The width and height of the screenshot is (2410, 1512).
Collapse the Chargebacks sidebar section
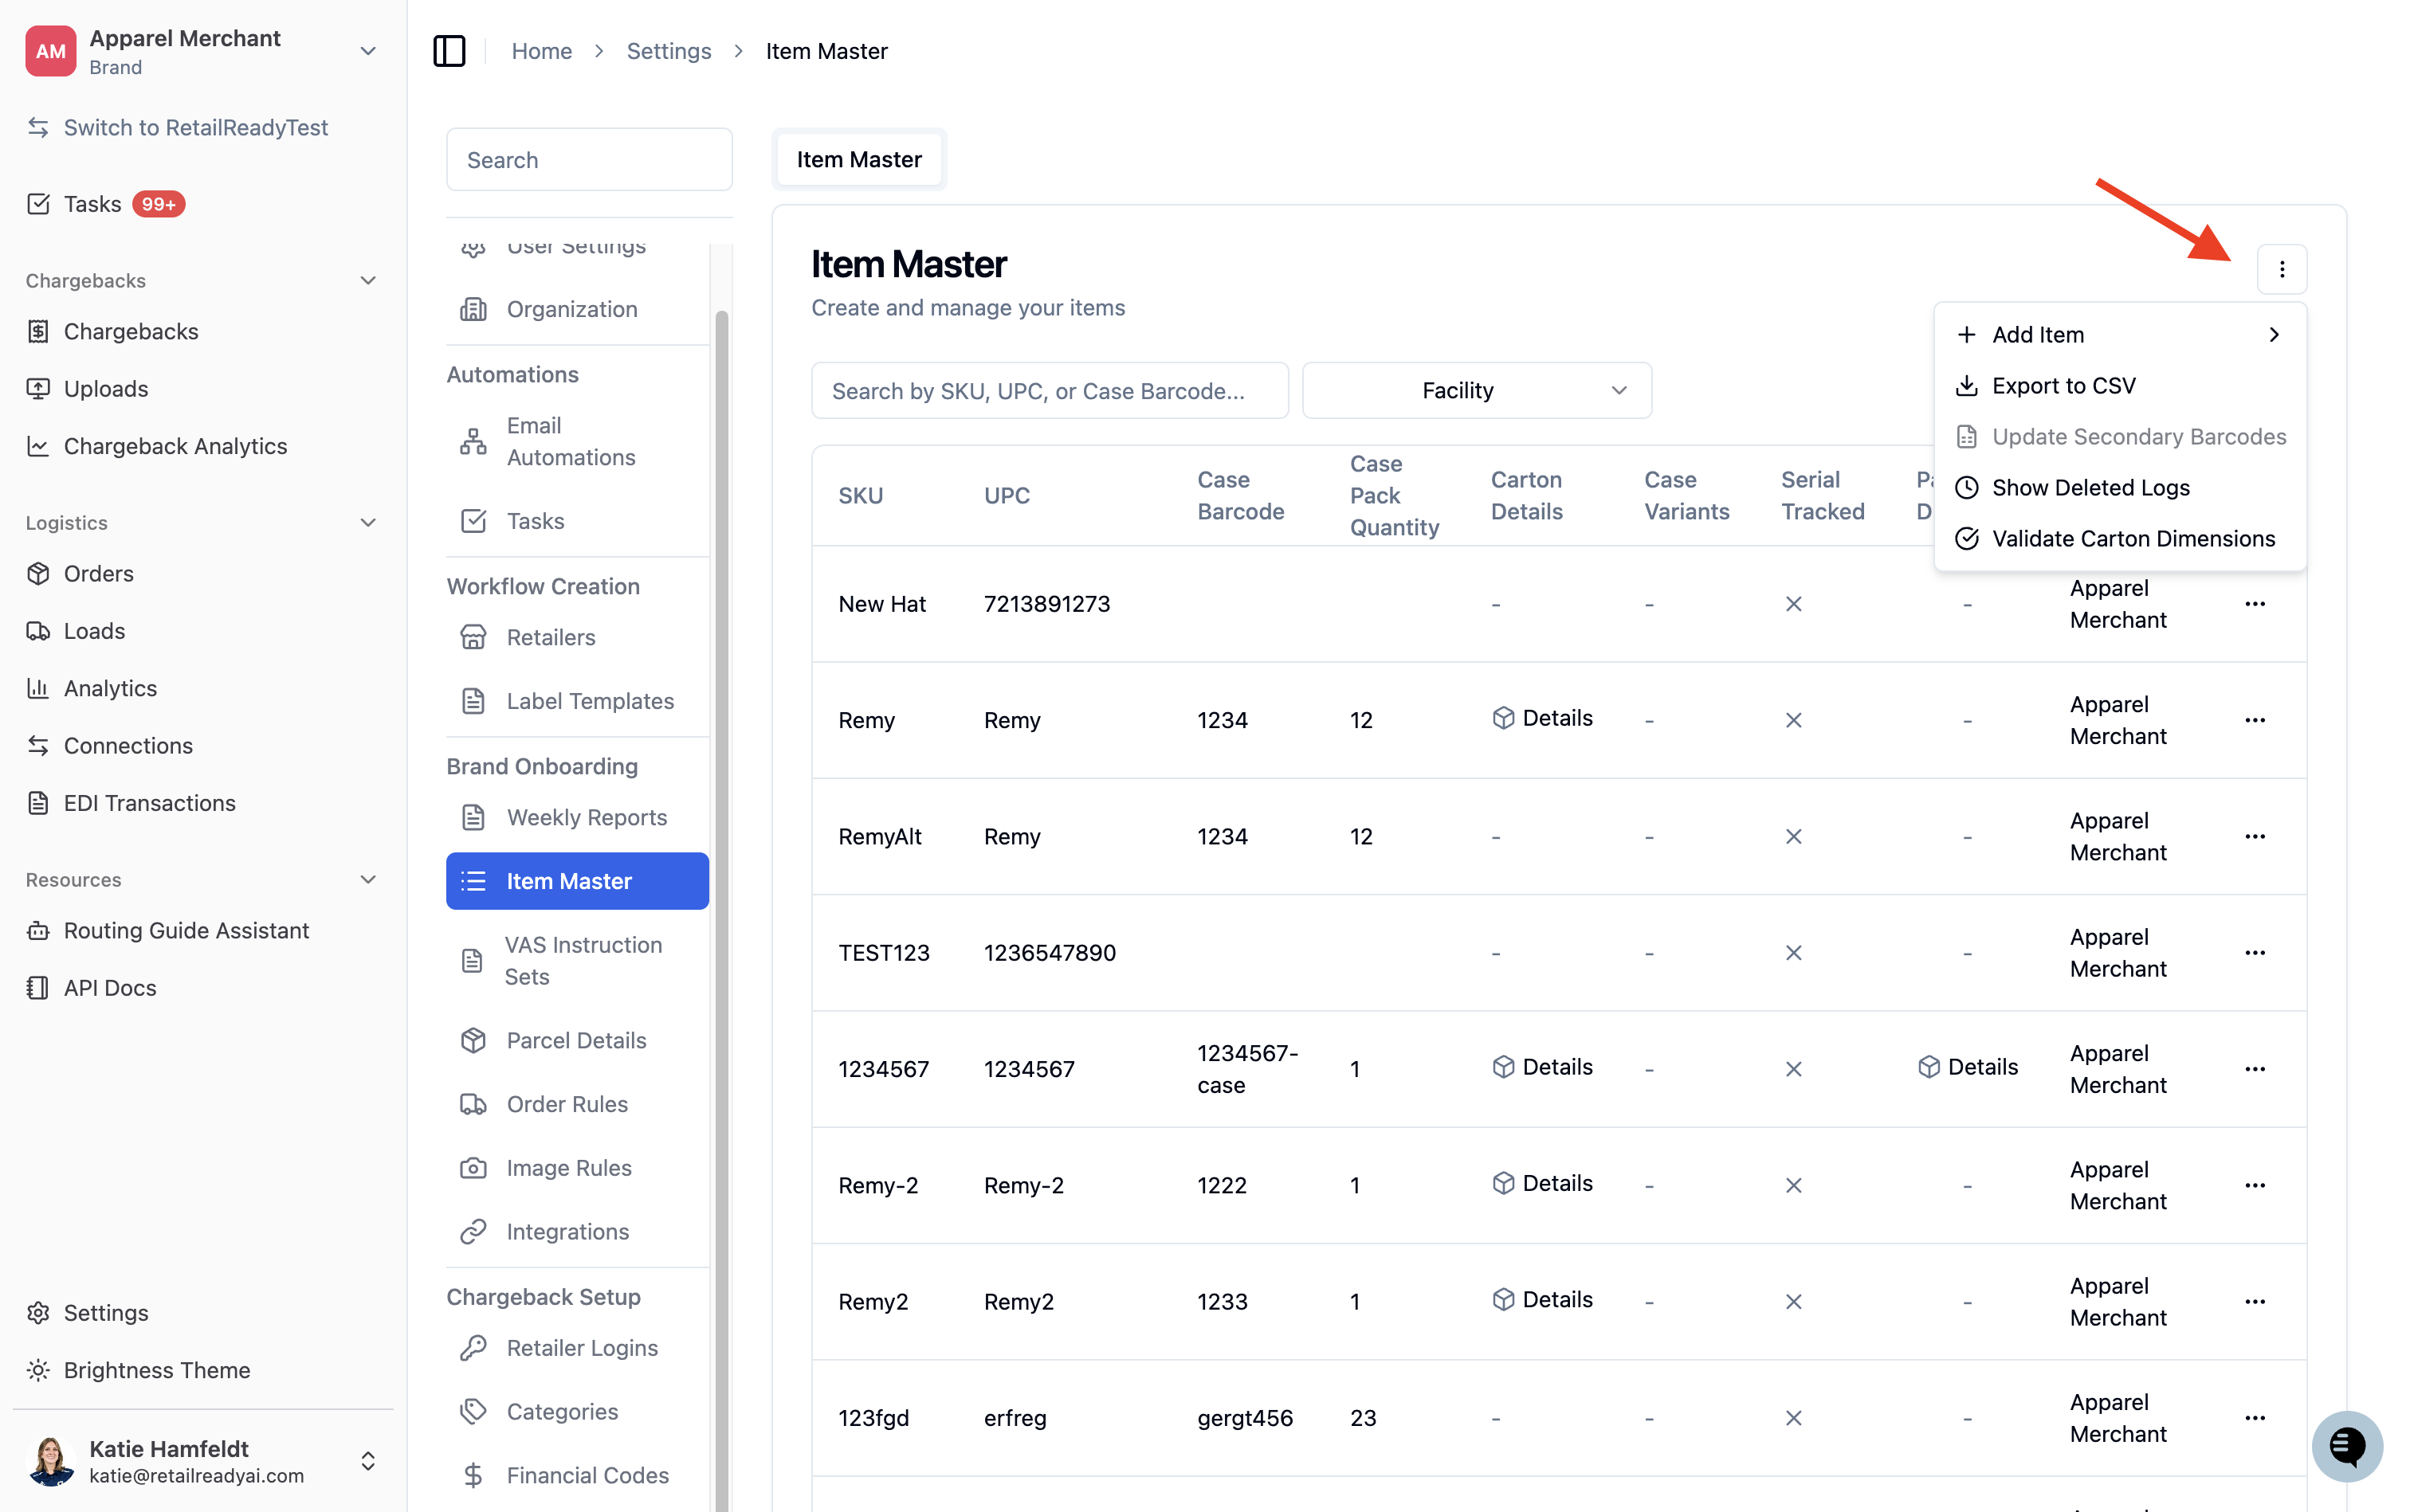point(367,281)
